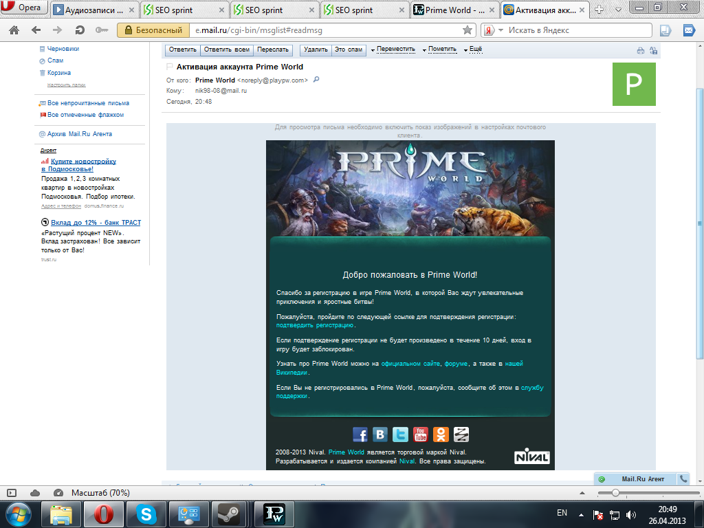704x528 pixels.
Task: Go to browser home page icon
Action: (x=14, y=30)
